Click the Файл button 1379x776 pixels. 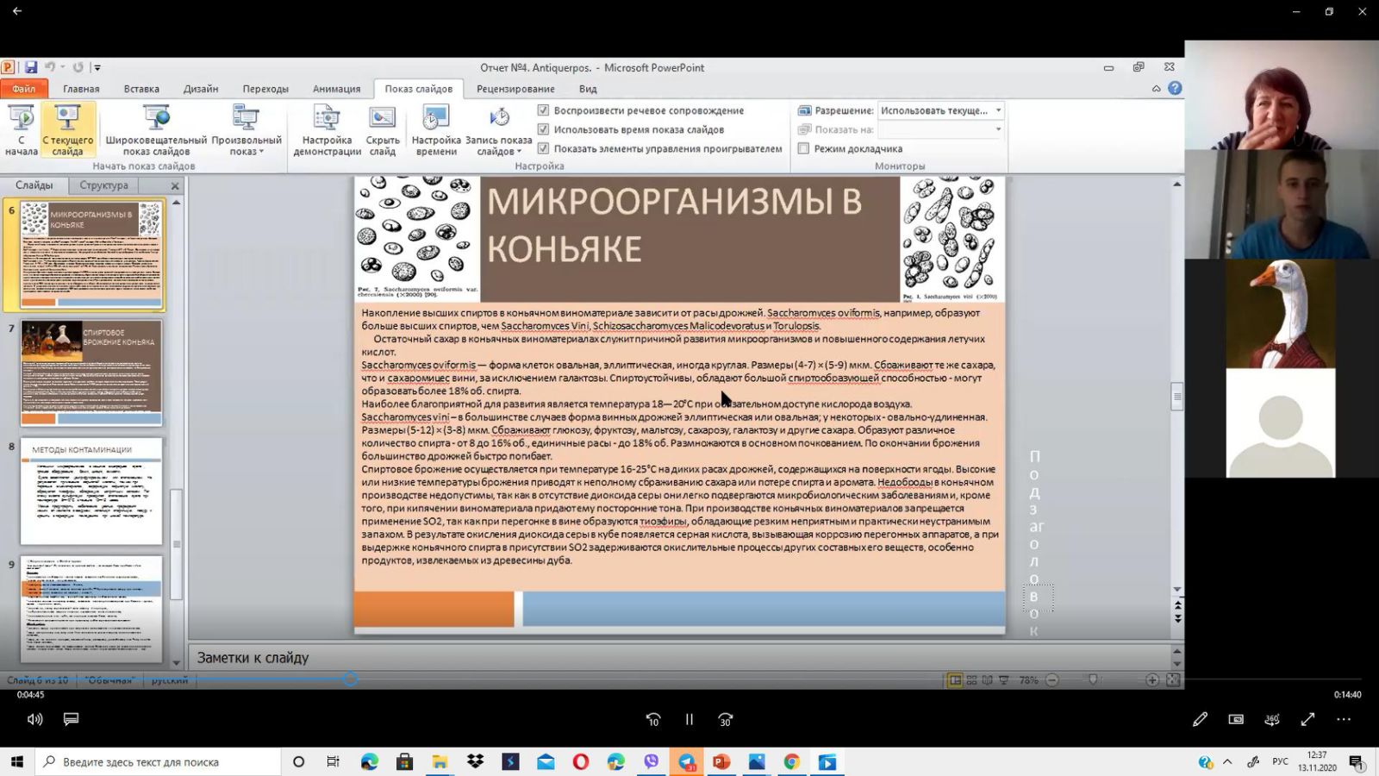pyautogui.click(x=23, y=89)
